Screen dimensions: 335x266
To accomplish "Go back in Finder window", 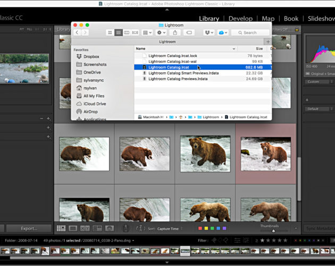I will (77, 32).
